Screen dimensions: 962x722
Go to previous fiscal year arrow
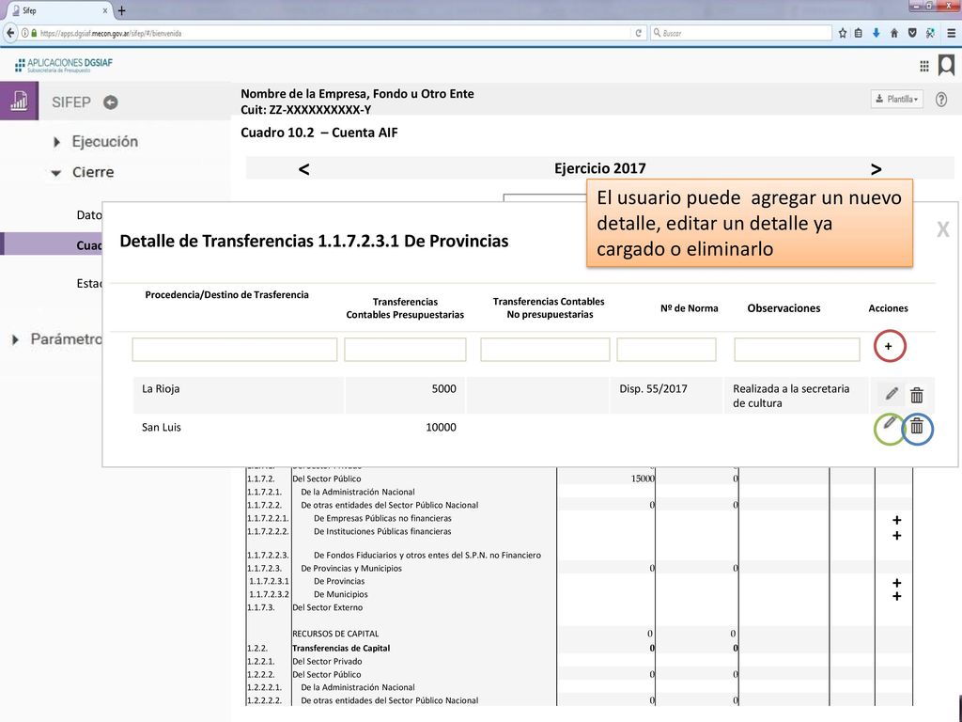click(303, 169)
